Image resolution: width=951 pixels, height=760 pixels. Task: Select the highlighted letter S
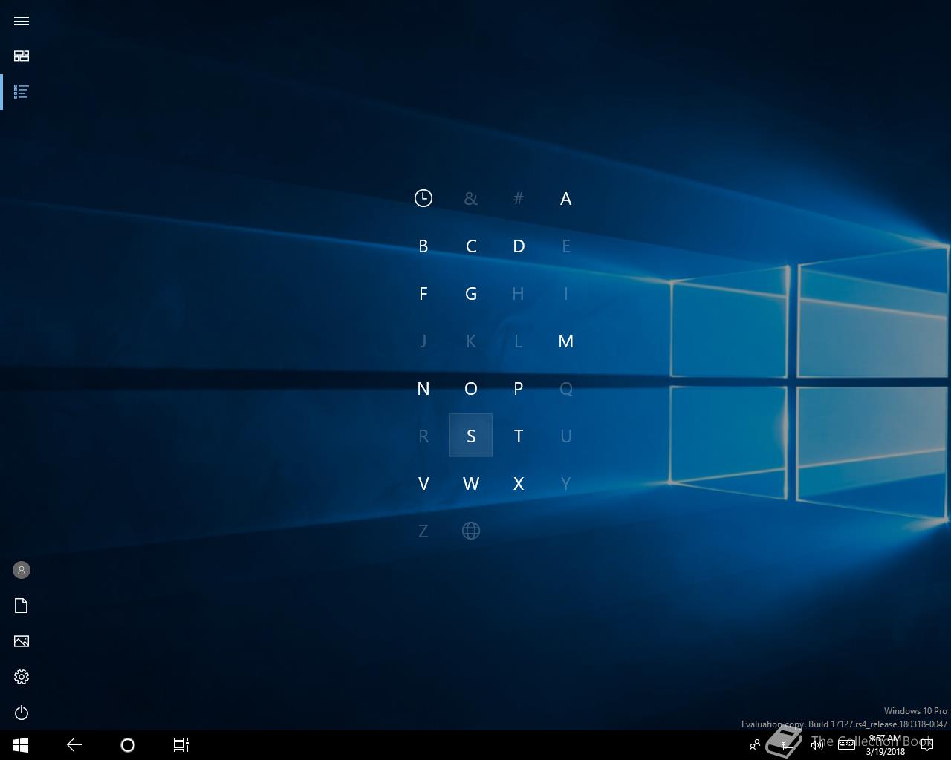click(471, 436)
